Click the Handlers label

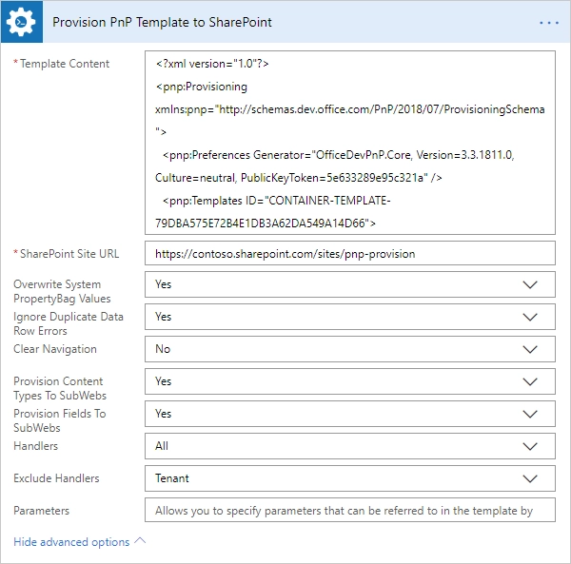(x=36, y=446)
